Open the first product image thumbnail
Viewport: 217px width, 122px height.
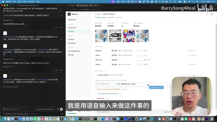click(x=101, y=36)
